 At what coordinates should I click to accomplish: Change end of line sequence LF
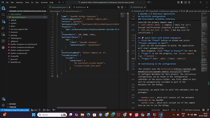click(178, 110)
